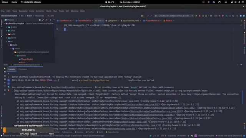Click the search everywhere magnifier icon
The width and height of the screenshot is (246, 138).
coord(237,16)
